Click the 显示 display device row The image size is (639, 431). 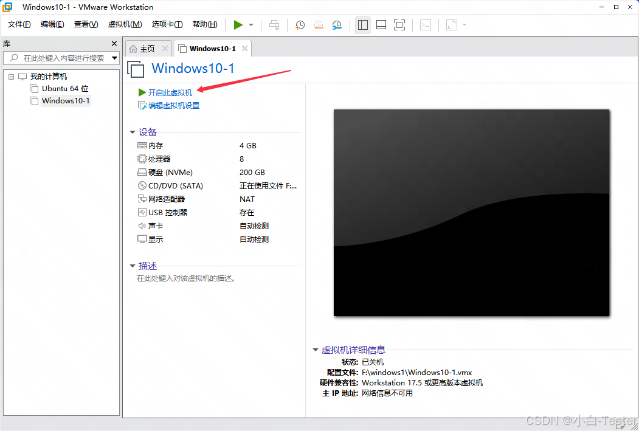click(x=218, y=239)
